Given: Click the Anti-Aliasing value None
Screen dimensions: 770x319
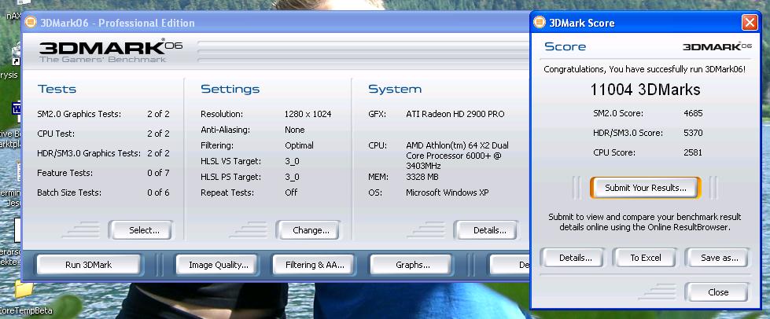Looking at the screenshot, I should pyautogui.click(x=295, y=130).
